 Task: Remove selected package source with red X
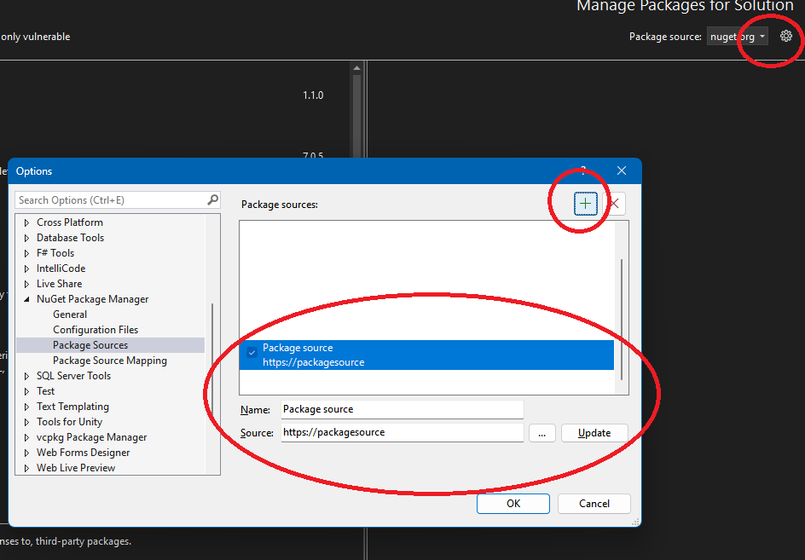tap(614, 204)
